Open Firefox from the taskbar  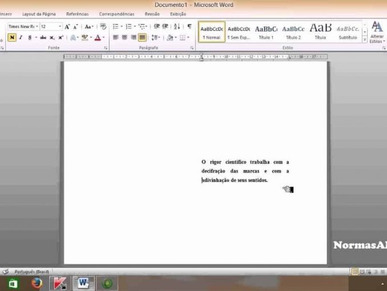point(37,282)
